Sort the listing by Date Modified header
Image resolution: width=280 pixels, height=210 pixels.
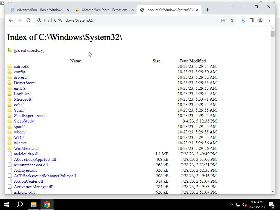point(193,61)
